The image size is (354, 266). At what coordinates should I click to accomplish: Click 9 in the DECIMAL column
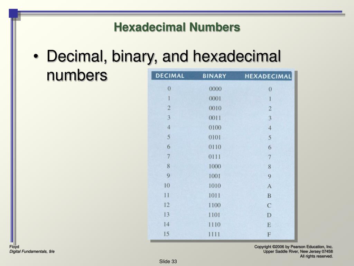tap(168, 176)
